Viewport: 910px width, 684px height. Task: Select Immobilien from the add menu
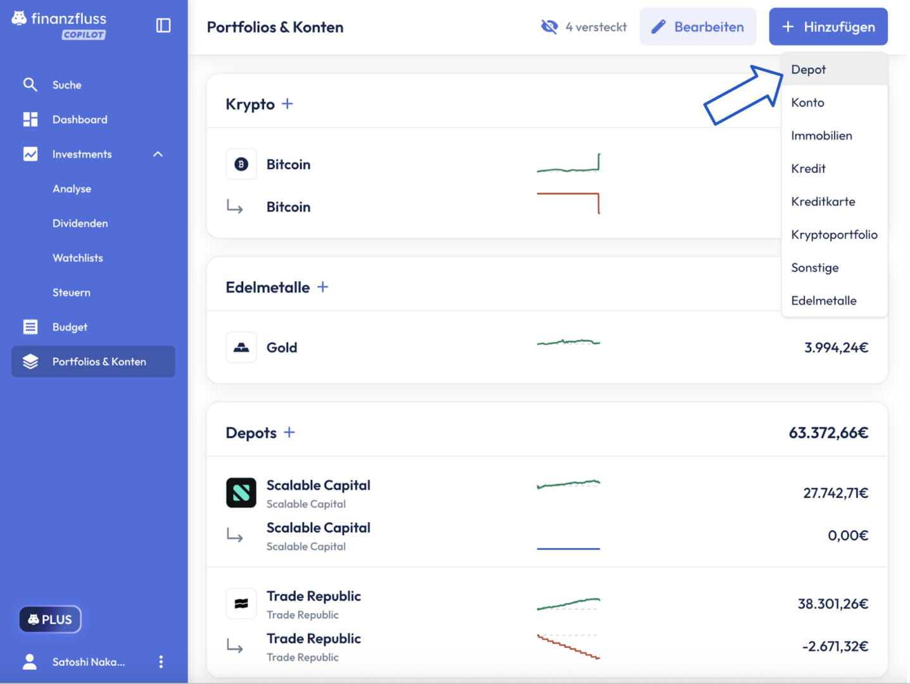point(821,136)
